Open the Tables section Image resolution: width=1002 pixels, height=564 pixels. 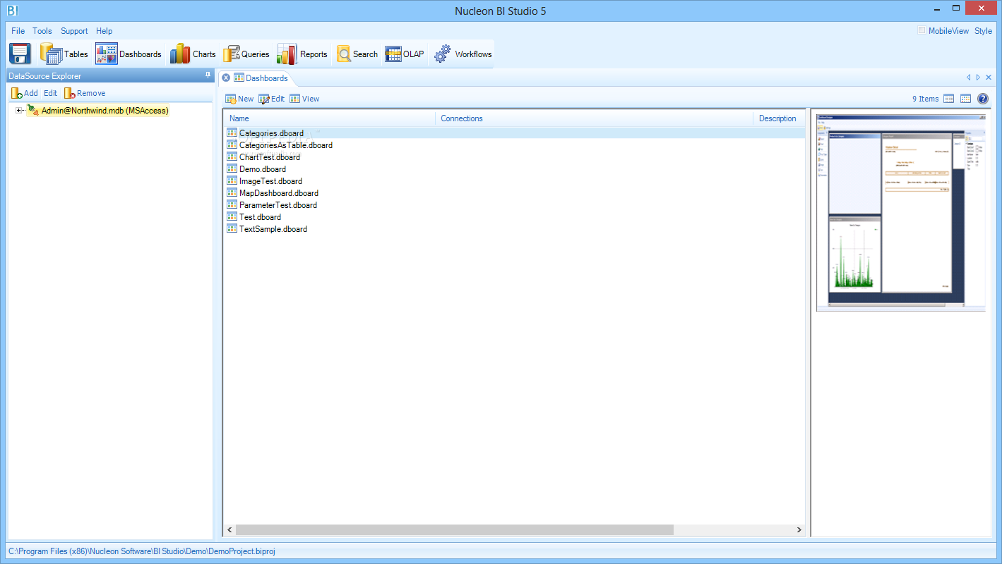(64, 54)
